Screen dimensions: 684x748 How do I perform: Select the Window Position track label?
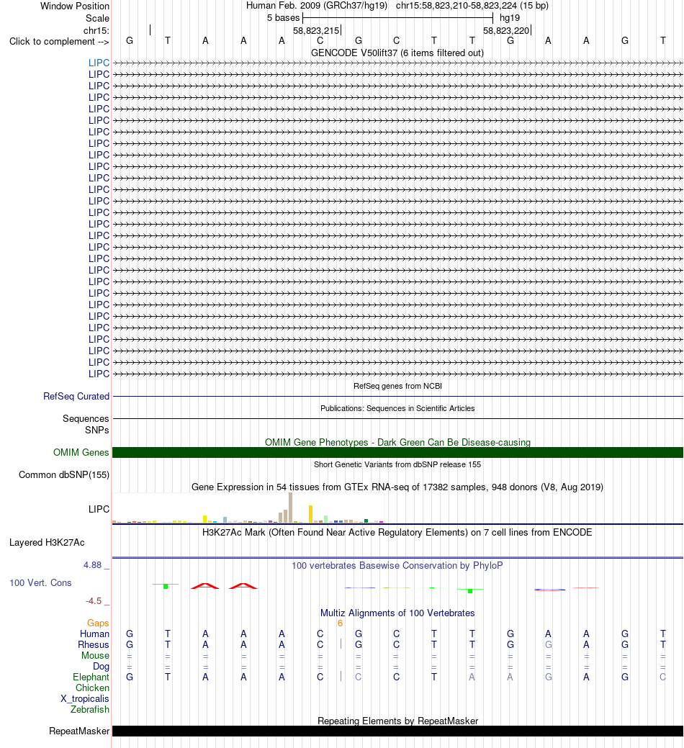point(75,6)
